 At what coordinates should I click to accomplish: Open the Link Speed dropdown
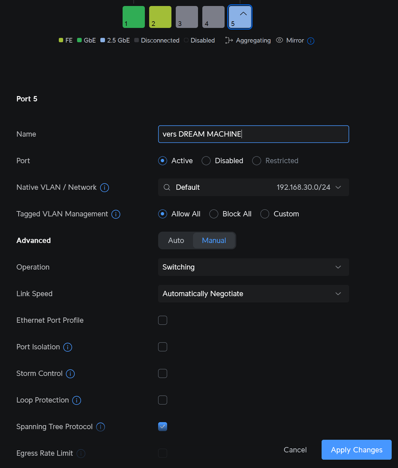(253, 294)
